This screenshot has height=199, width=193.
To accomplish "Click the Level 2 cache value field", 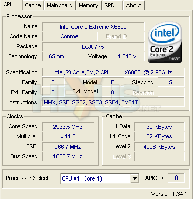I will [x=160, y=147].
